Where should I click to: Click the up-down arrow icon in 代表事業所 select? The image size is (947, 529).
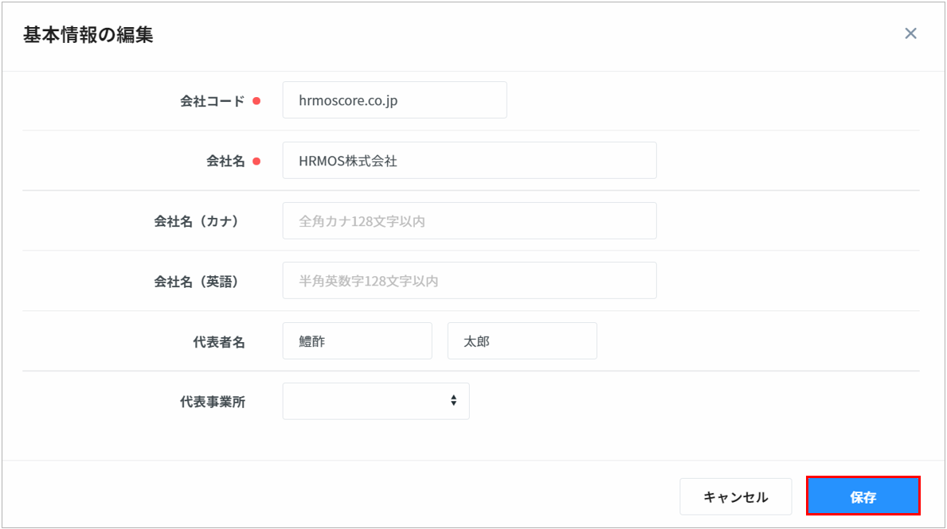pyautogui.click(x=453, y=401)
